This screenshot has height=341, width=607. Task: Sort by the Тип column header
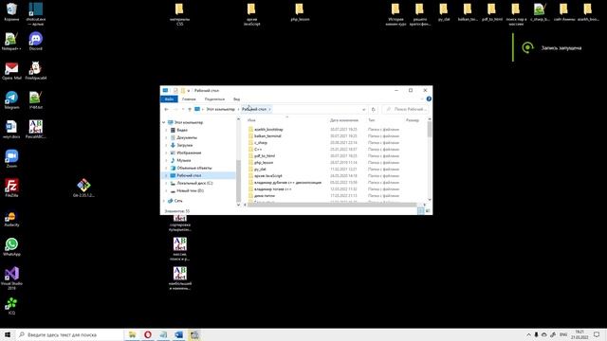[x=372, y=120]
